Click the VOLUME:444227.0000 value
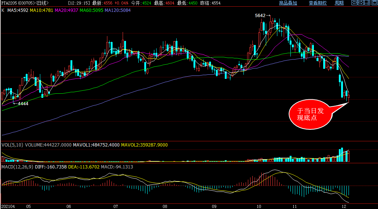 click(48, 145)
